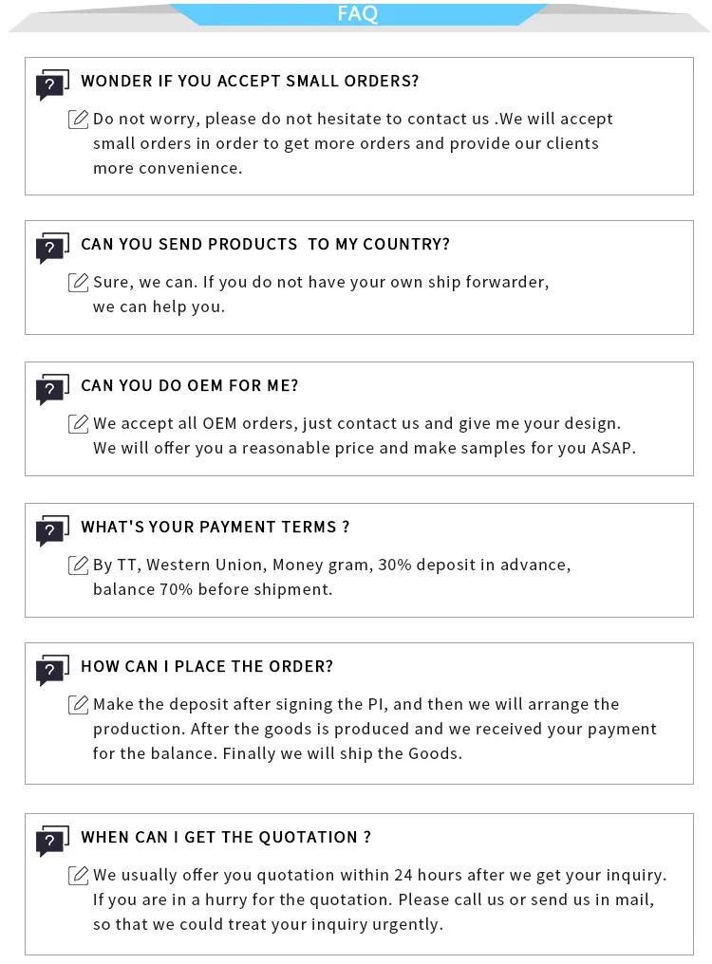This screenshot has width=712, height=964.
Task: Select 'CAN YOU SEND PRODUCTS TO MY COUNTRY?' heading
Action: (265, 245)
